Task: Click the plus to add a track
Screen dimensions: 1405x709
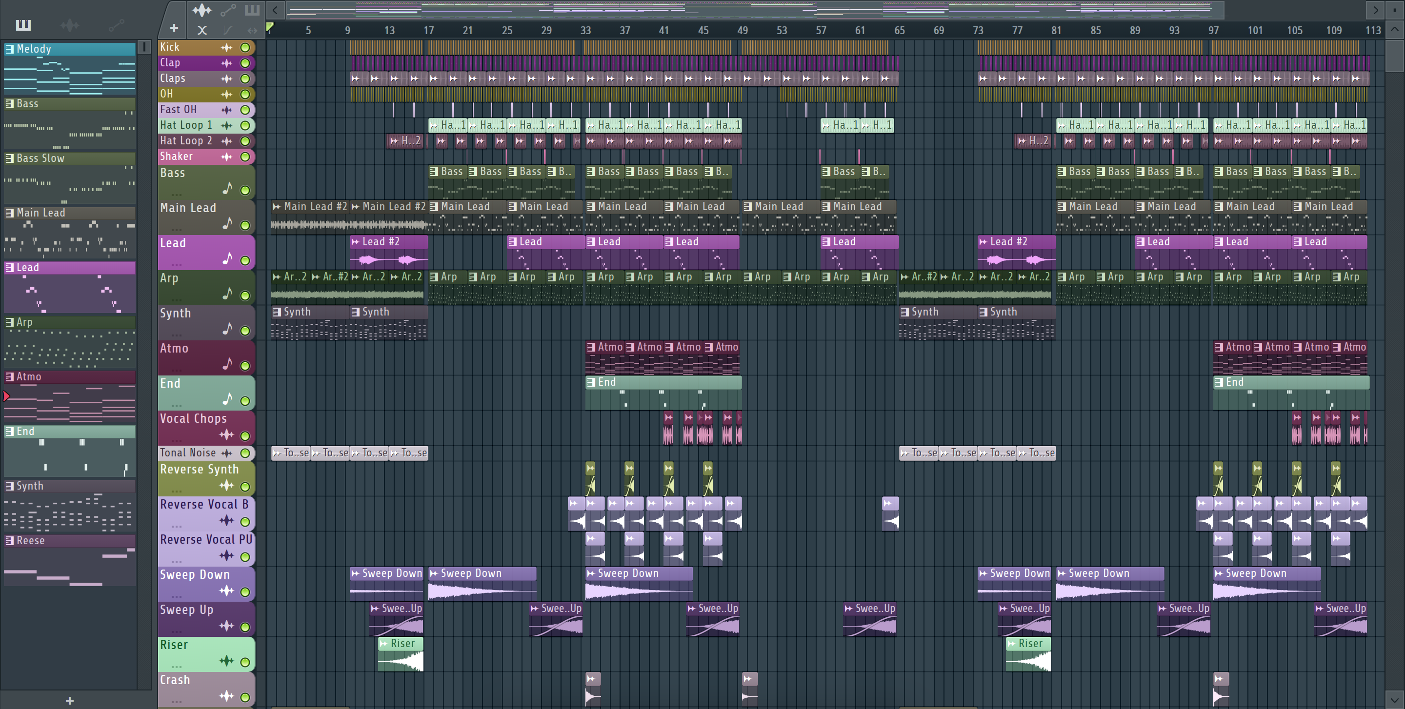Action: [174, 28]
